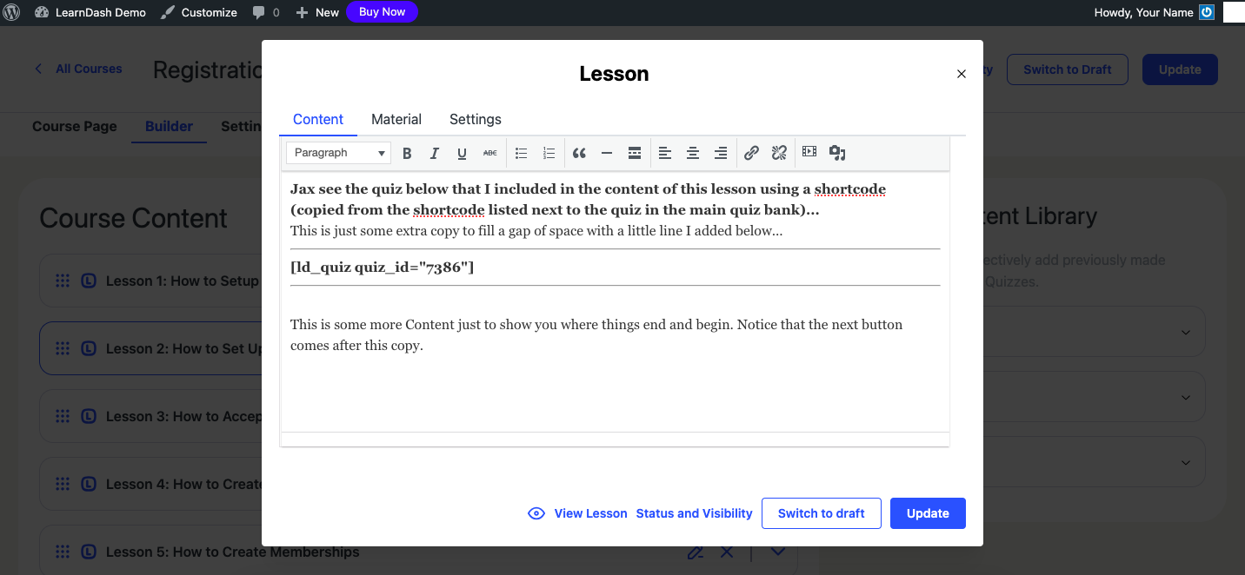Insert a numbered list

[549, 154]
